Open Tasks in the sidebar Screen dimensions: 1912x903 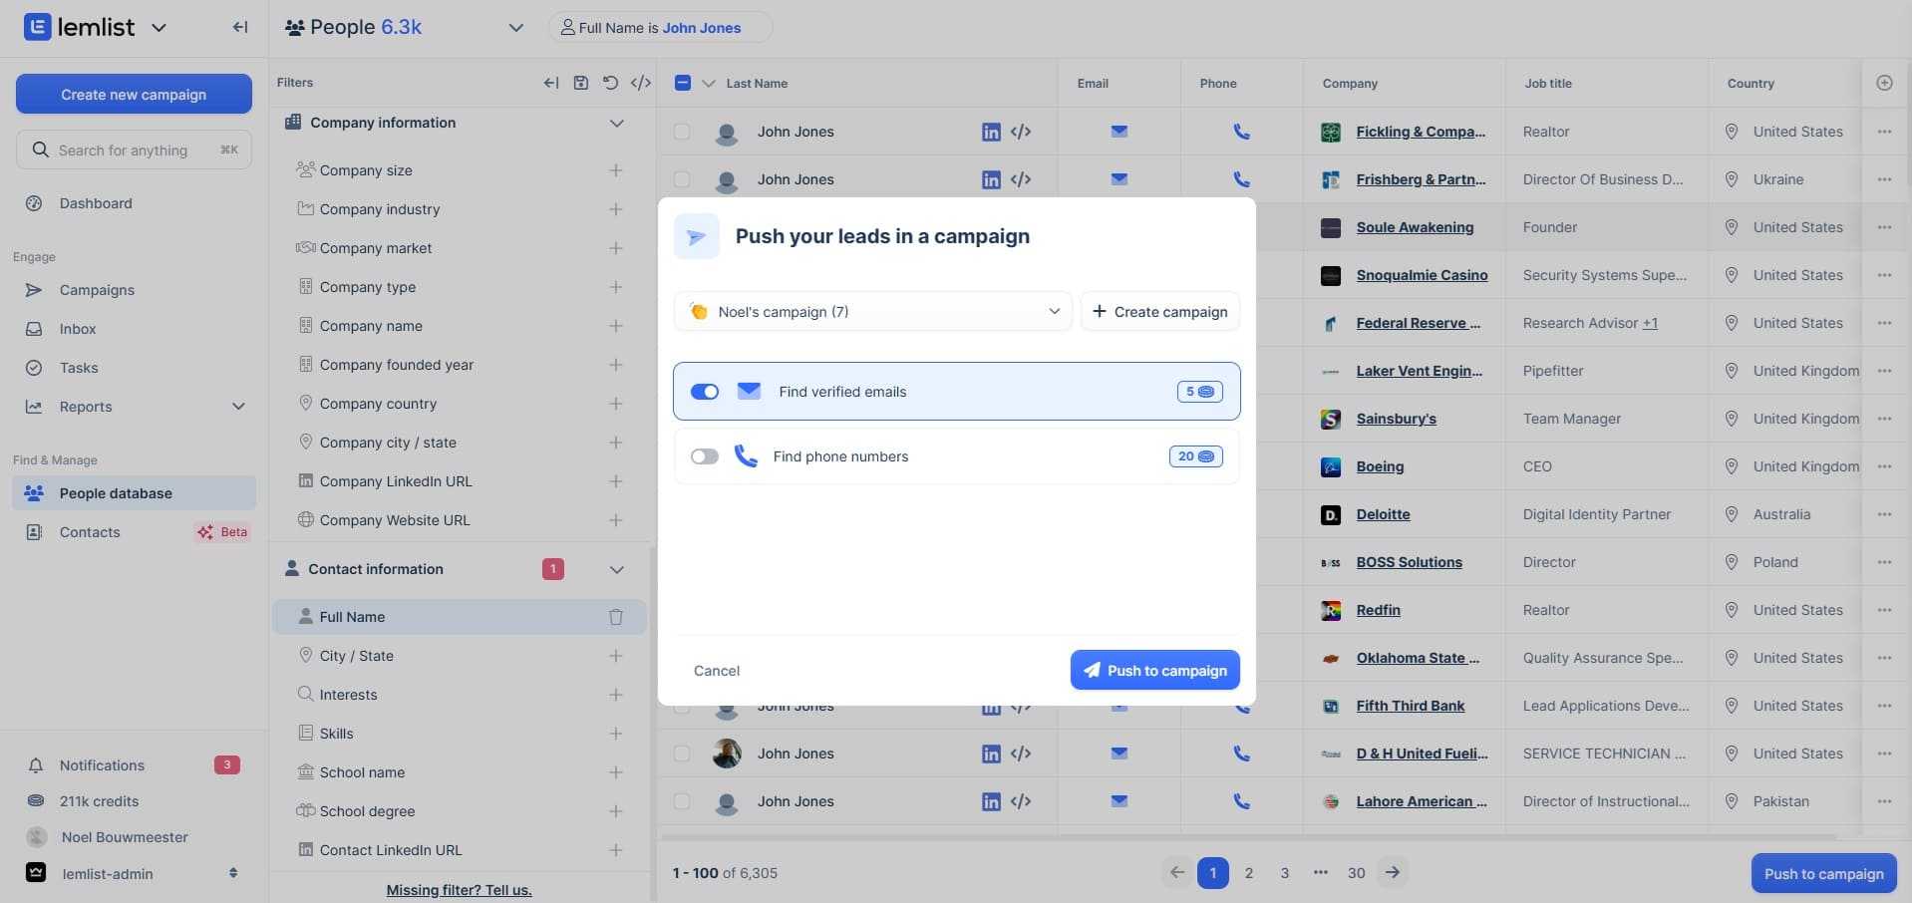point(134,368)
